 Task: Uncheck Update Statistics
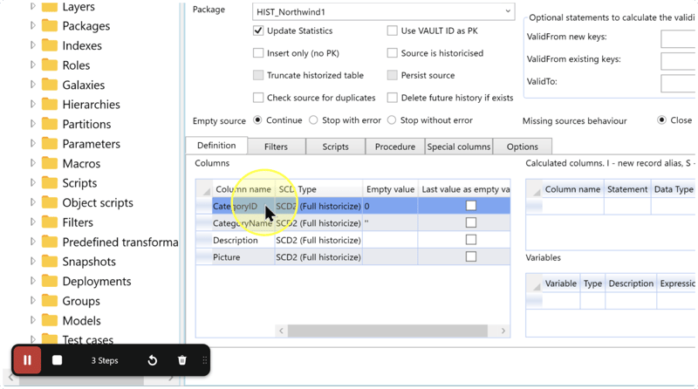pyautogui.click(x=258, y=31)
